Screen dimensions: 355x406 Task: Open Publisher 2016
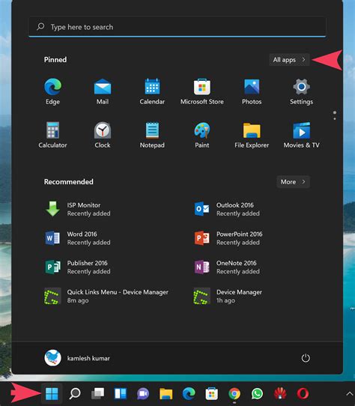click(78, 267)
